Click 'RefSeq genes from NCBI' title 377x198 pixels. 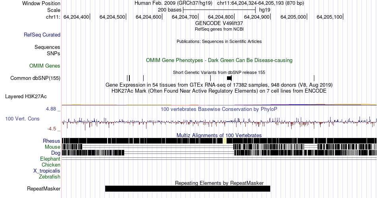pos(219,29)
